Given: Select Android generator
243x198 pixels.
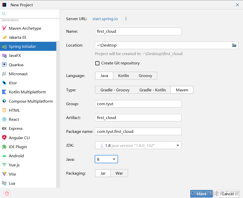Looking at the screenshot, I should [x=28, y=156].
